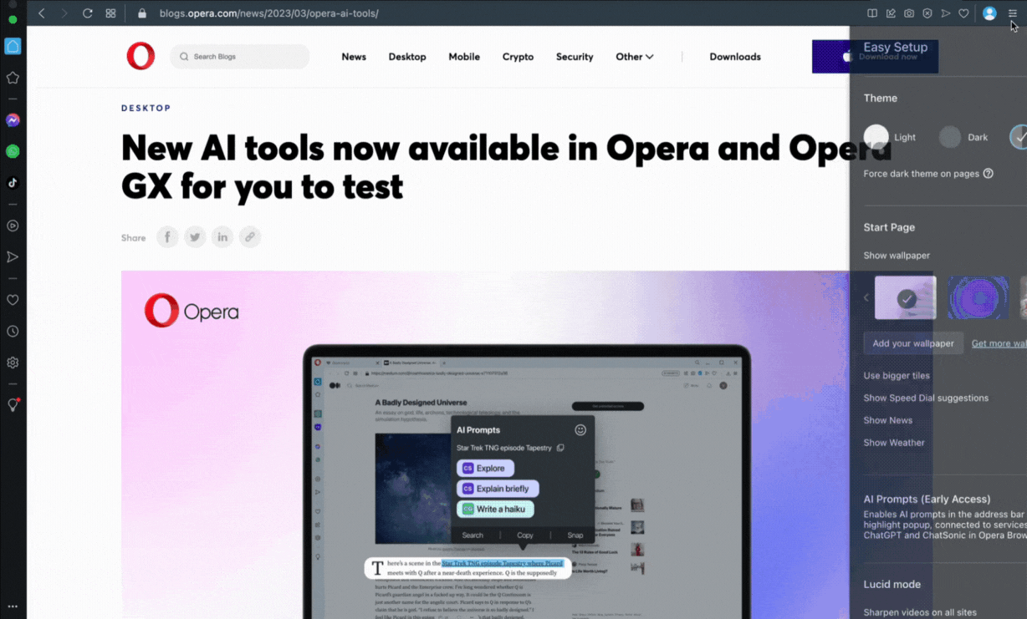Go back using the browser back arrow

pyautogui.click(x=42, y=13)
